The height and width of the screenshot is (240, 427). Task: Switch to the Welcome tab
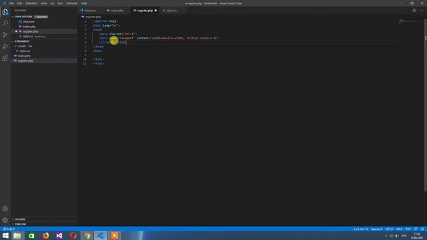click(89, 11)
